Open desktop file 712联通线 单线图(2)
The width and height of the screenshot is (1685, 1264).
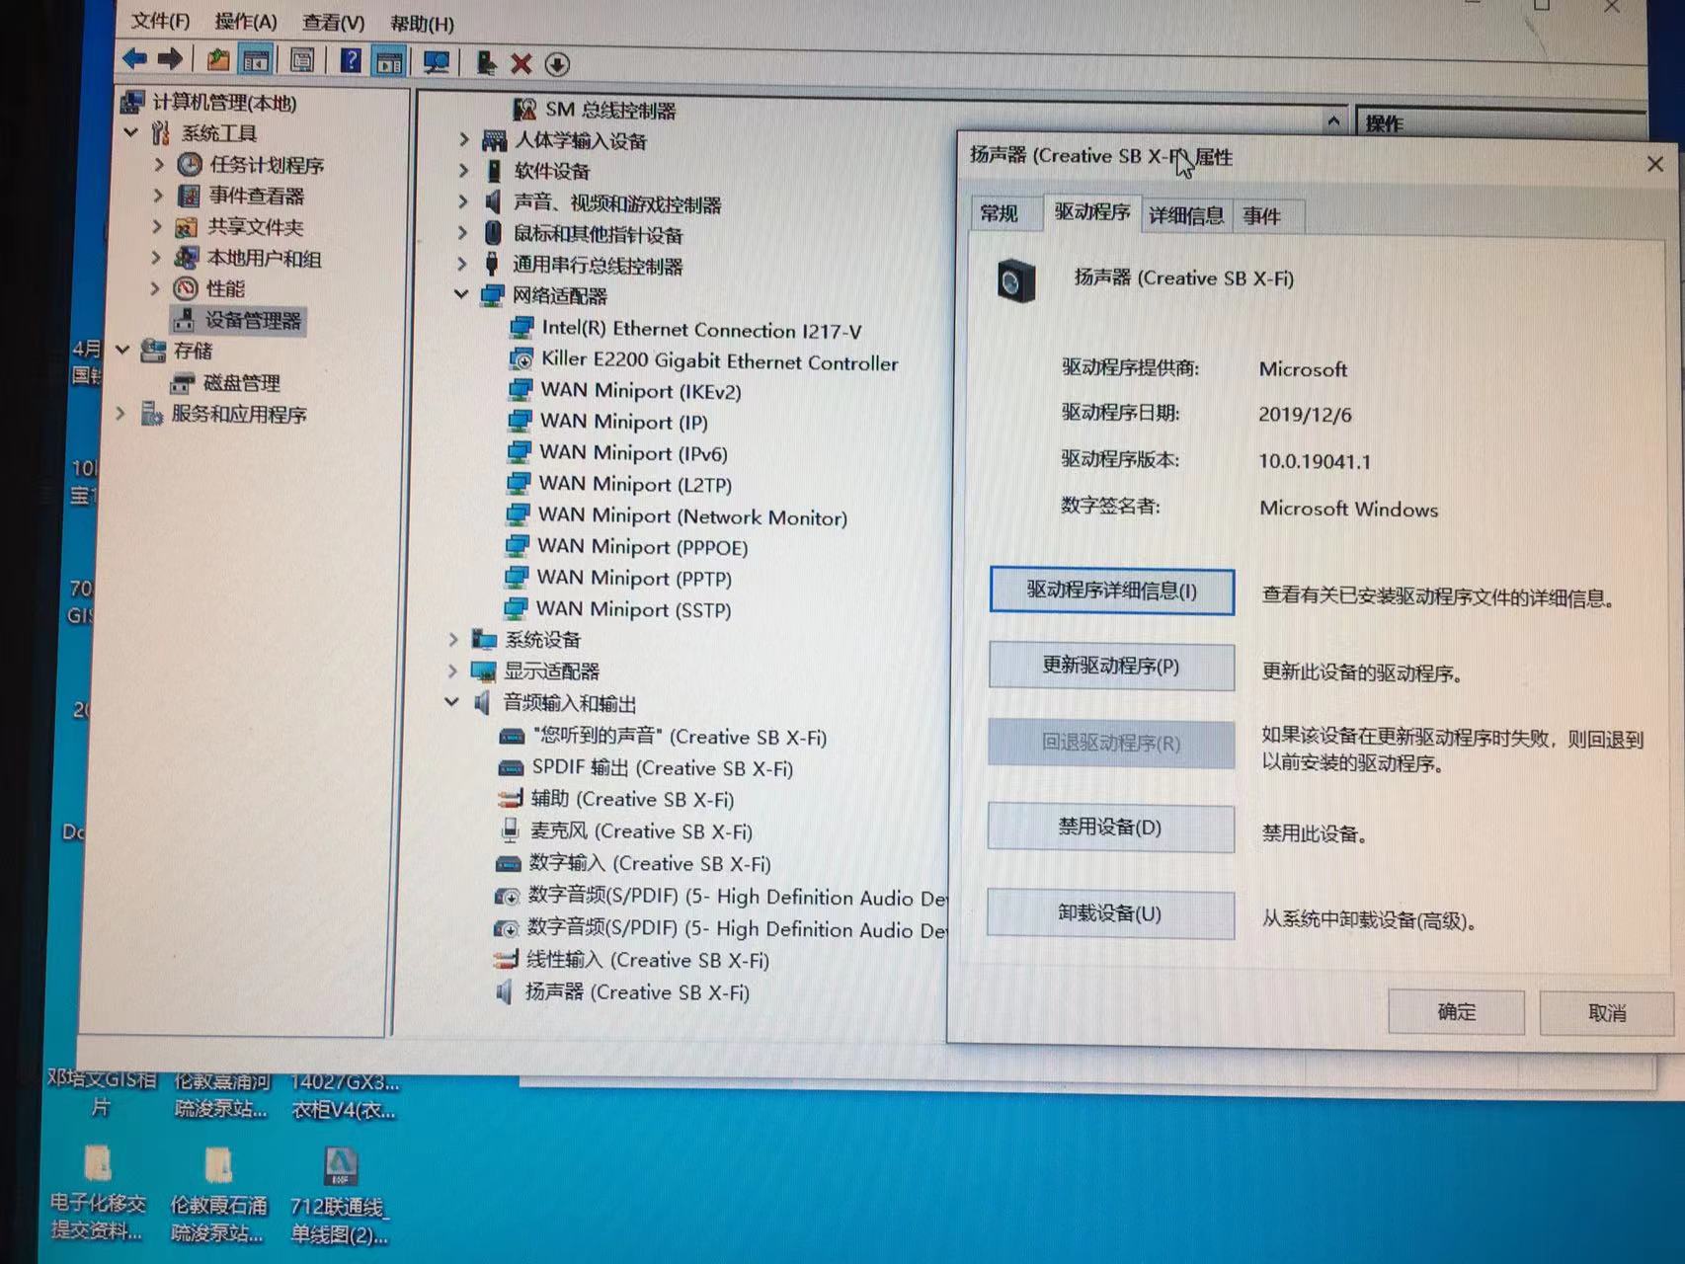tap(340, 1197)
